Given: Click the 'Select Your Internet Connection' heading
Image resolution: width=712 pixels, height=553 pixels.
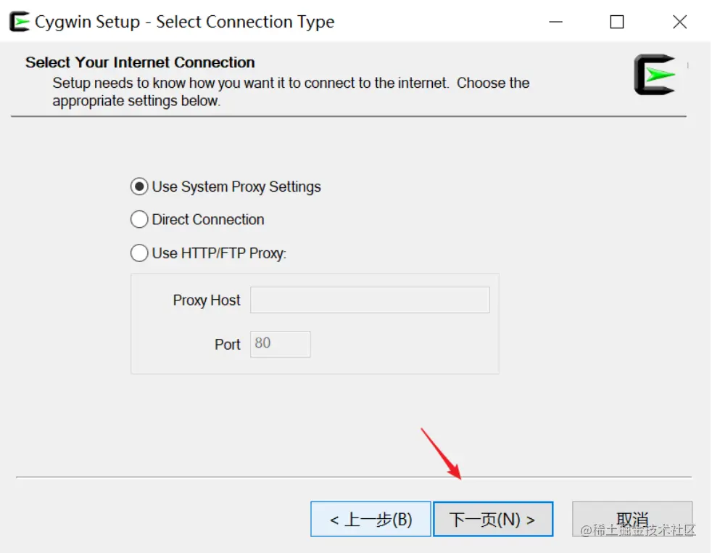Looking at the screenshot, I should [140, 62].
